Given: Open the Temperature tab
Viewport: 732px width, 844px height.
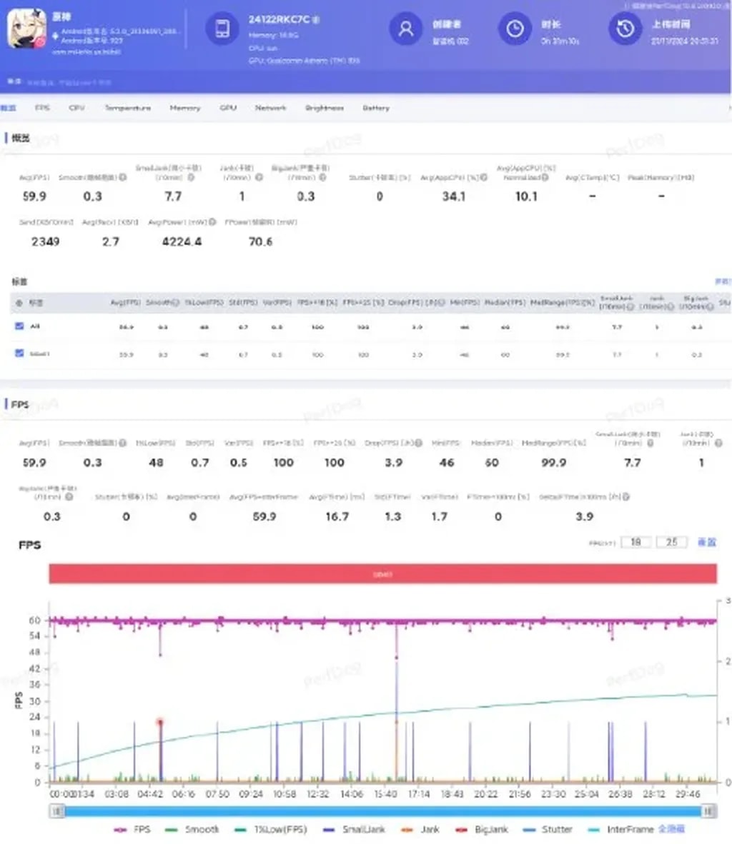Looking at the screenshot, I should tap(127, 109).
